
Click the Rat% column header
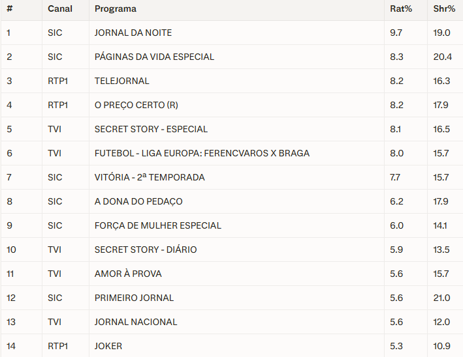tap(400, 9)
